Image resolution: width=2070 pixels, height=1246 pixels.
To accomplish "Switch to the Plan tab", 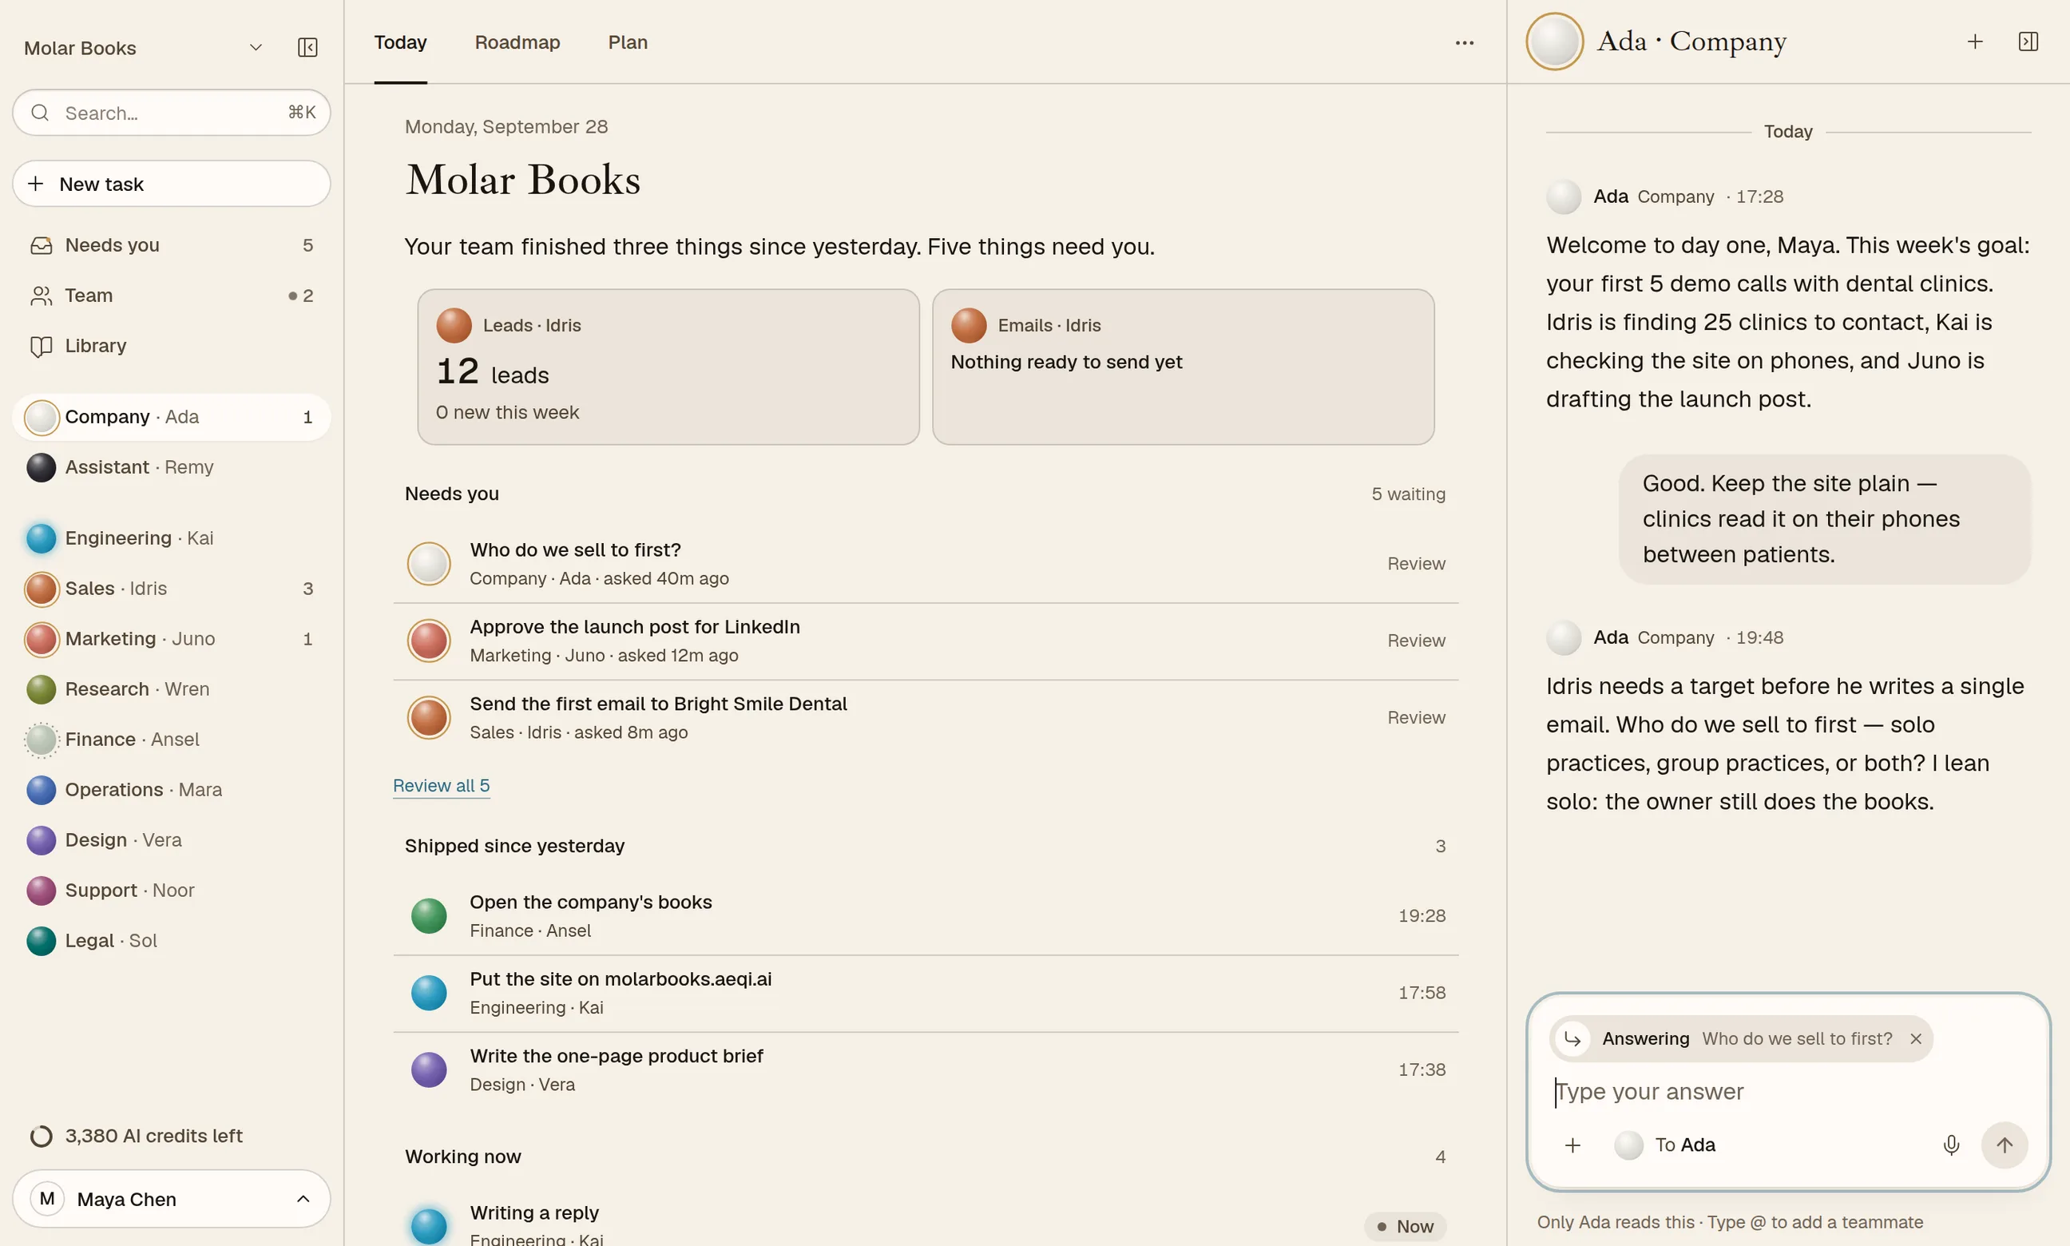I will coord(628,43).
